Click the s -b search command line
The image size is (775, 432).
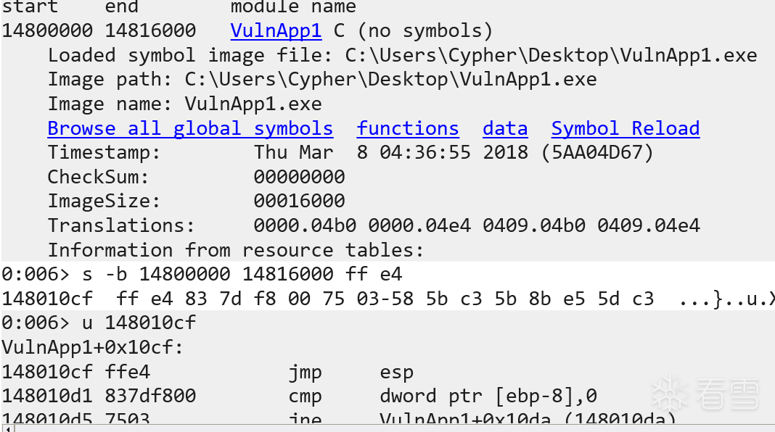202,275
